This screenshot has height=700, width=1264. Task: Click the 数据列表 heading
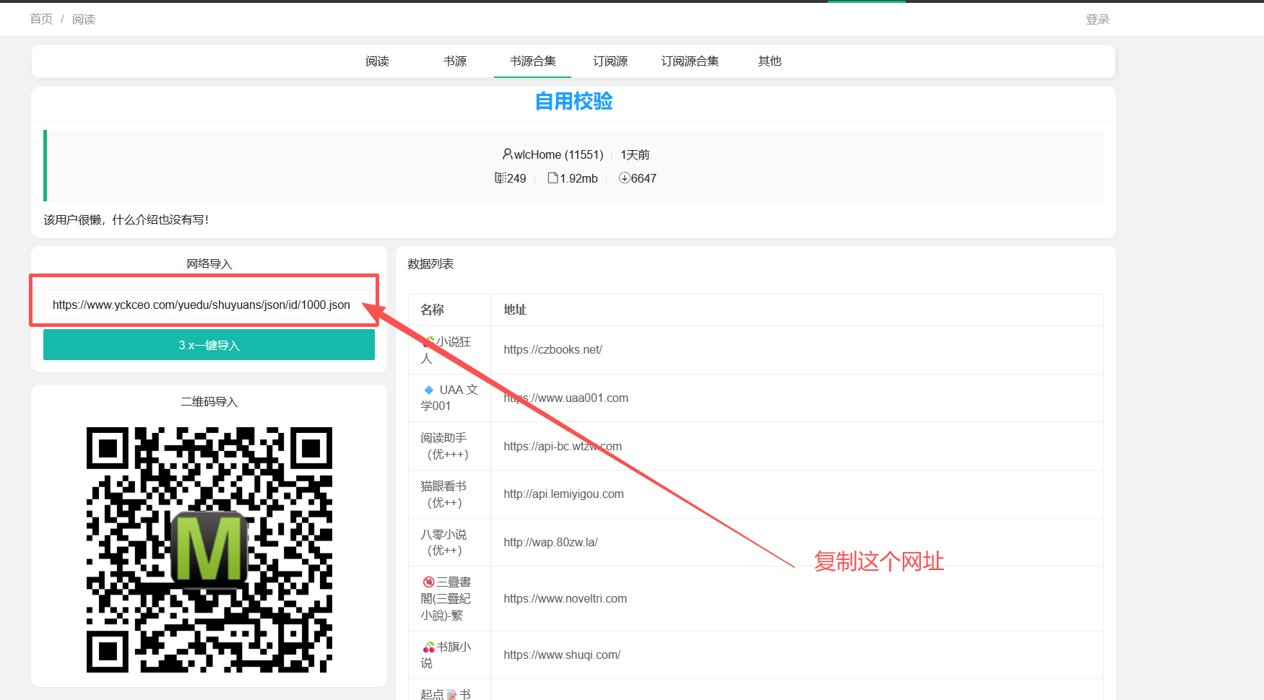[430, 264]
